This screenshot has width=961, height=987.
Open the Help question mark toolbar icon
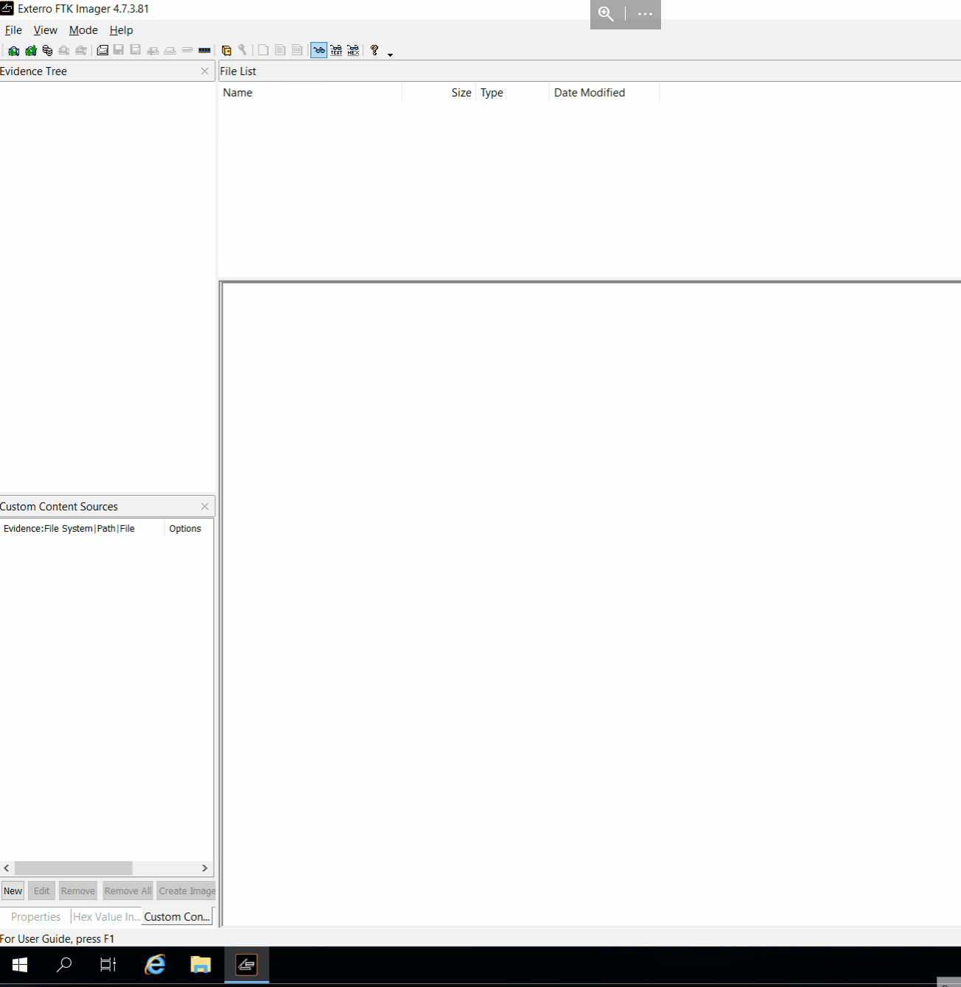374,50
